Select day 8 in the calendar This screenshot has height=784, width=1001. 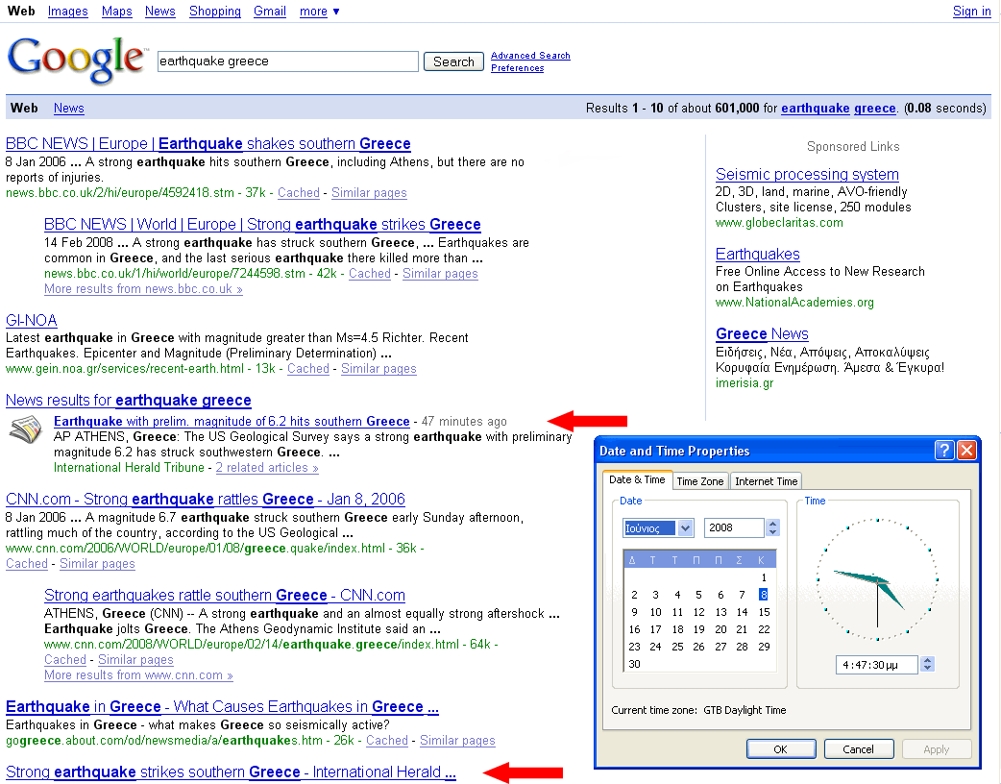click(x=764, y=595)
